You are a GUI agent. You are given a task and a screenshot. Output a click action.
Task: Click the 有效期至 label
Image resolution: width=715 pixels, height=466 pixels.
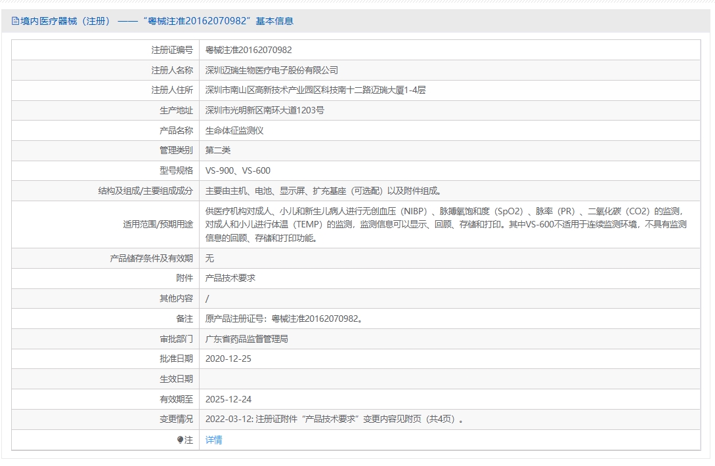pos(176,399)
